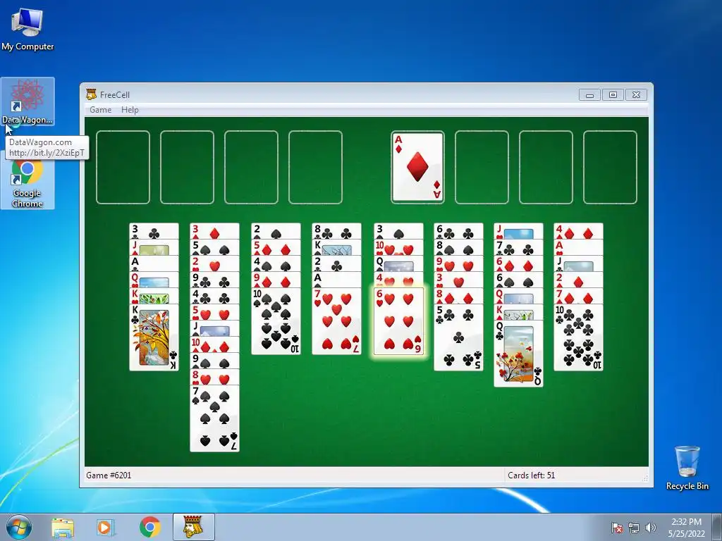Viewport: 722px width, 541px height.
Task: Click the 4 of hearts card
Action: click(398, 280)
